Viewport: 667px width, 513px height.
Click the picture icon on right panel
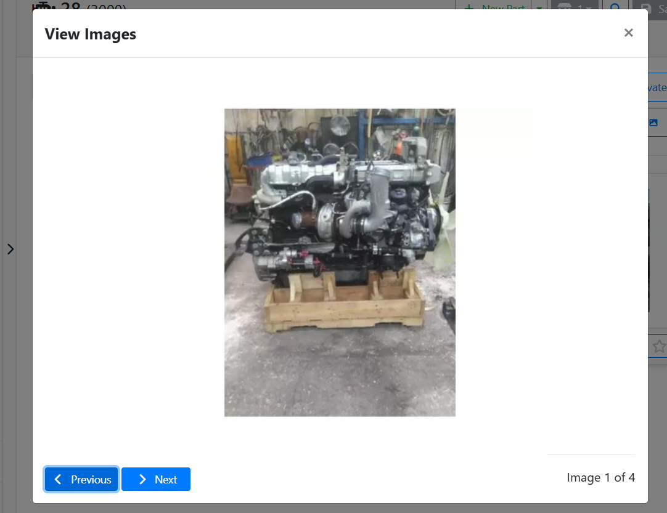(653, 123)
